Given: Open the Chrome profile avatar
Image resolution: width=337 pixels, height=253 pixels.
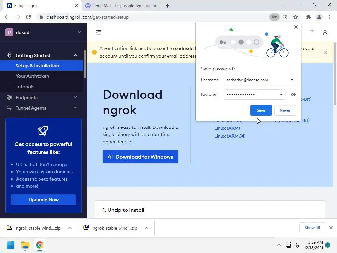Looking at the screenshot, I should [319, 17].
